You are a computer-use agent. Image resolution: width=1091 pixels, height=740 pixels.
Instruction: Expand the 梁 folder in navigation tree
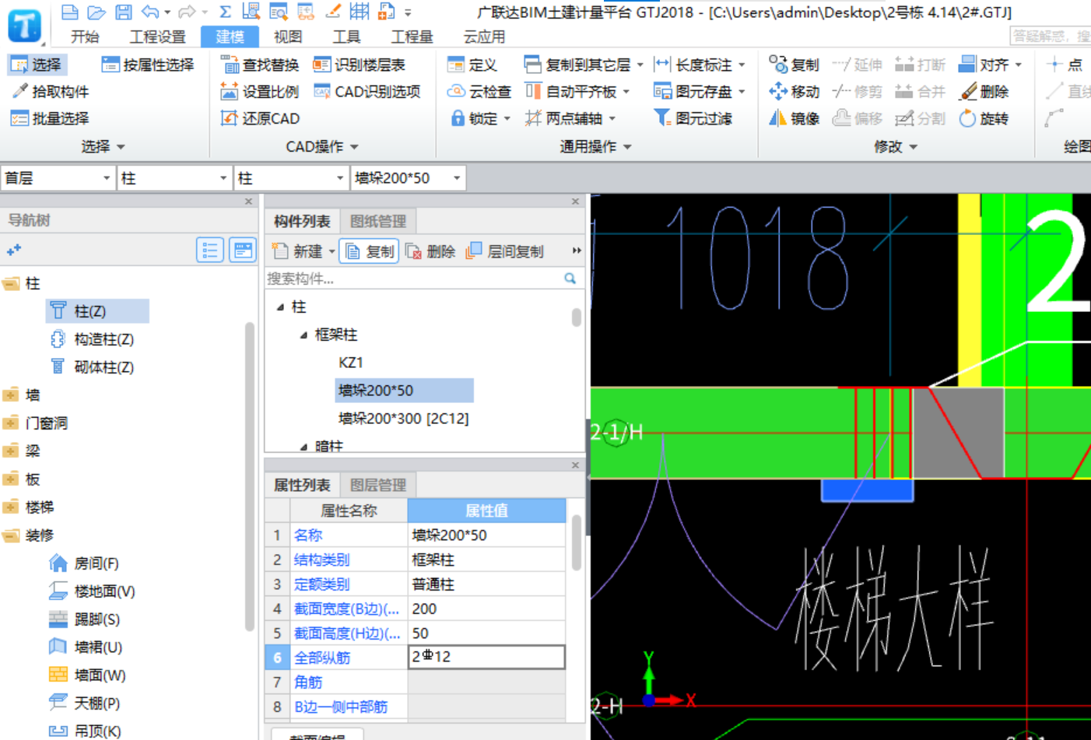[11, 451]
